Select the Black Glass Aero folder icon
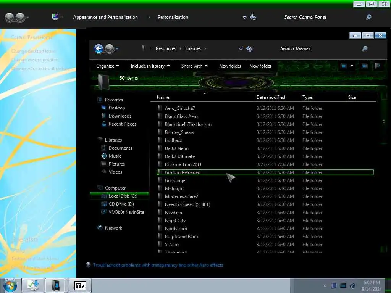Viewport: 391px width, 293px height. click(160, 116)
